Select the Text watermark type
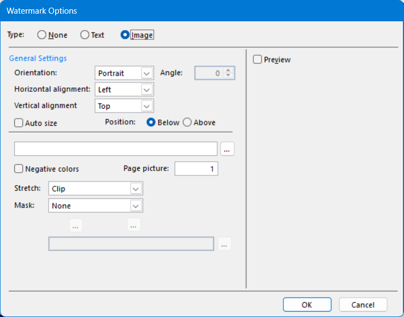Viewport: 404px width, 317px height. tap(85, 35)
